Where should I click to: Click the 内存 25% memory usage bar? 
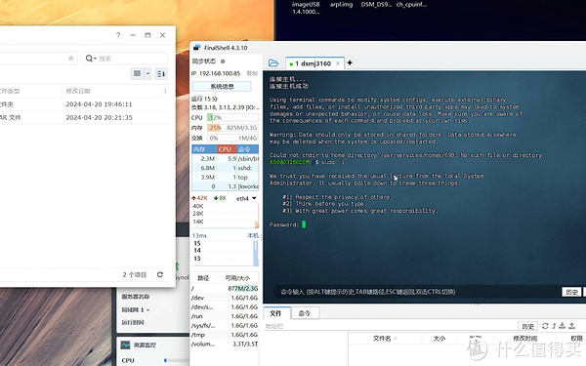pos(232,128)
